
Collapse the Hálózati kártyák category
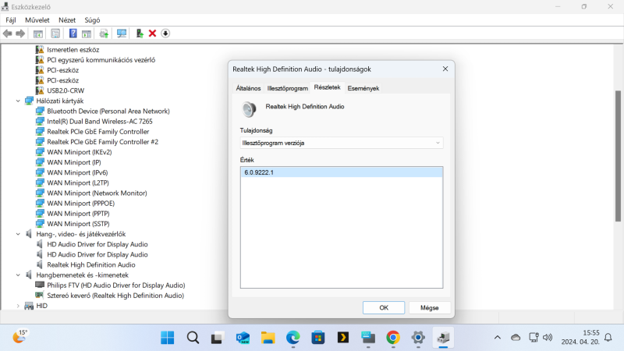18,101
